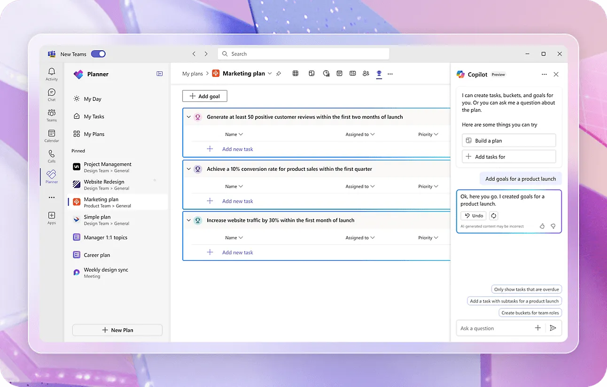Open the Website Redesign pinned plan
The image size is (607, 387).
click(117, 184)
